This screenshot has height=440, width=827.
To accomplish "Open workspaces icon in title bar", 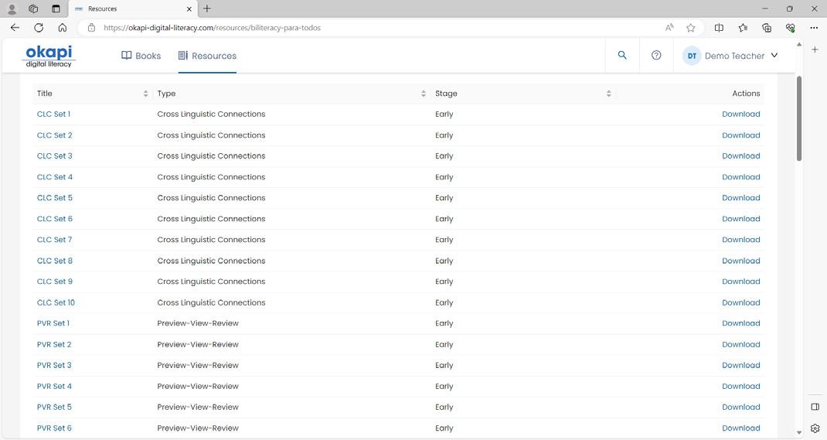I will click(x=33, y=9).
